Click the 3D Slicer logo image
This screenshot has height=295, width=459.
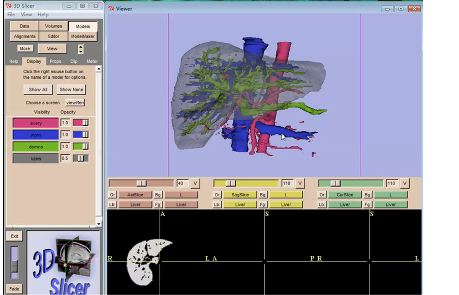click(x=64, y=263)
